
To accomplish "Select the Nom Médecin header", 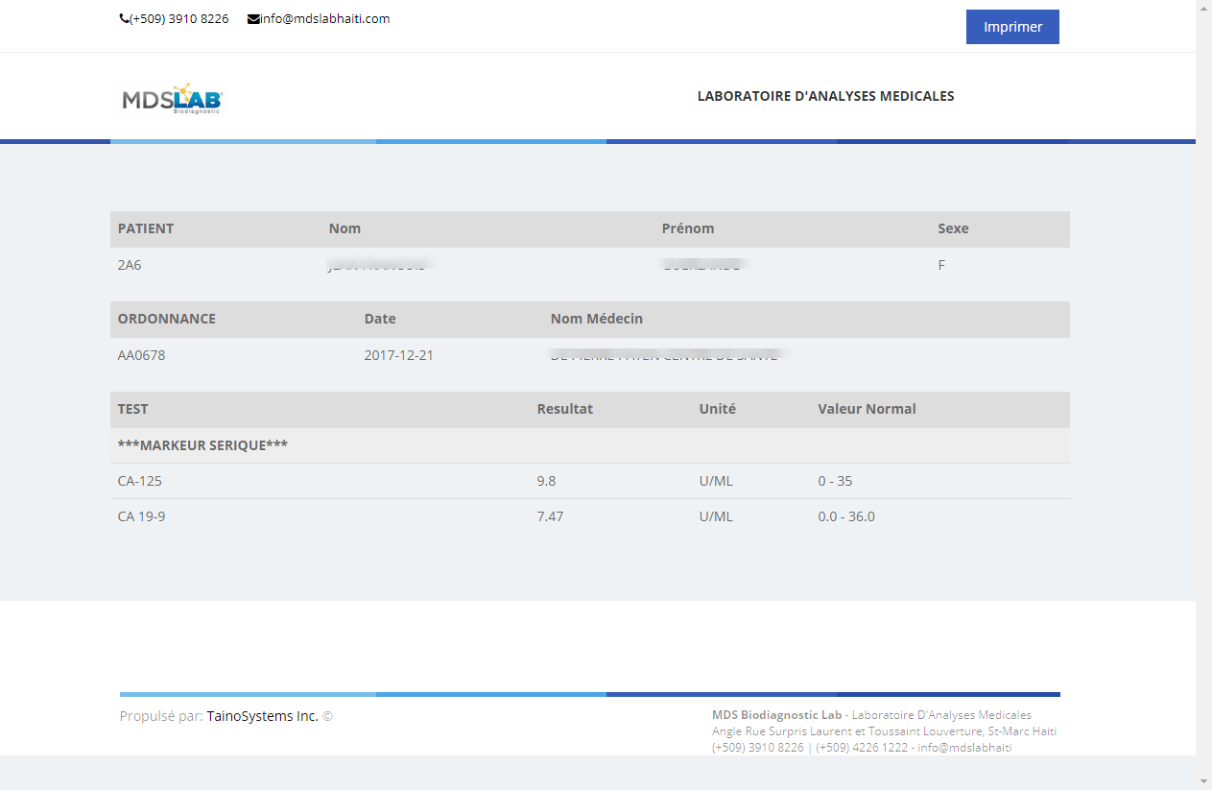I will click(x=597, y=319).
